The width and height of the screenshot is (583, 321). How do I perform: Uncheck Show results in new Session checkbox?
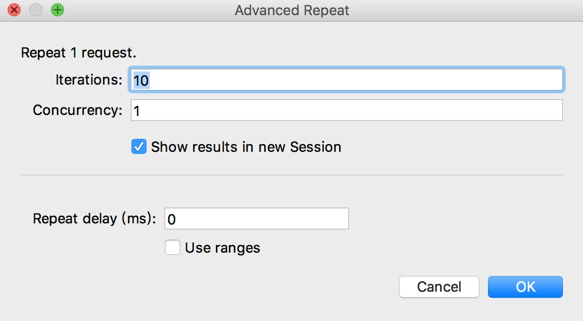(138, 147)
